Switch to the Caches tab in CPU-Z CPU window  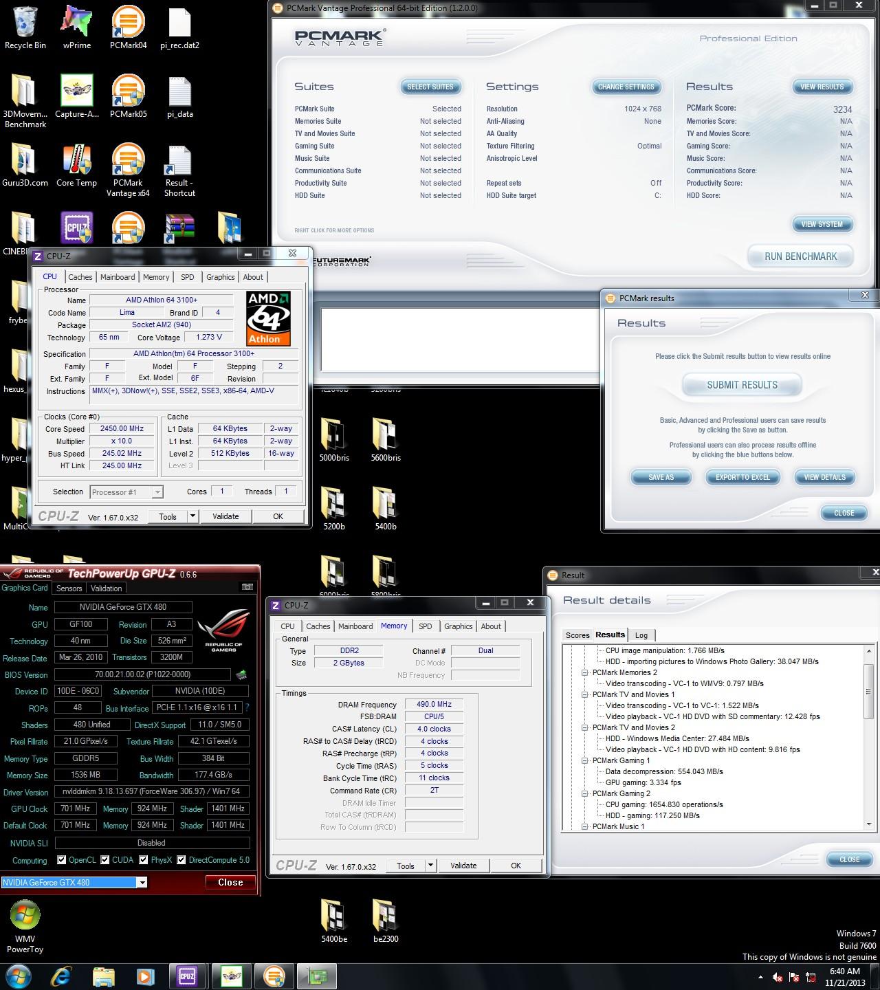pyautogui.click(x=80, y=277)
